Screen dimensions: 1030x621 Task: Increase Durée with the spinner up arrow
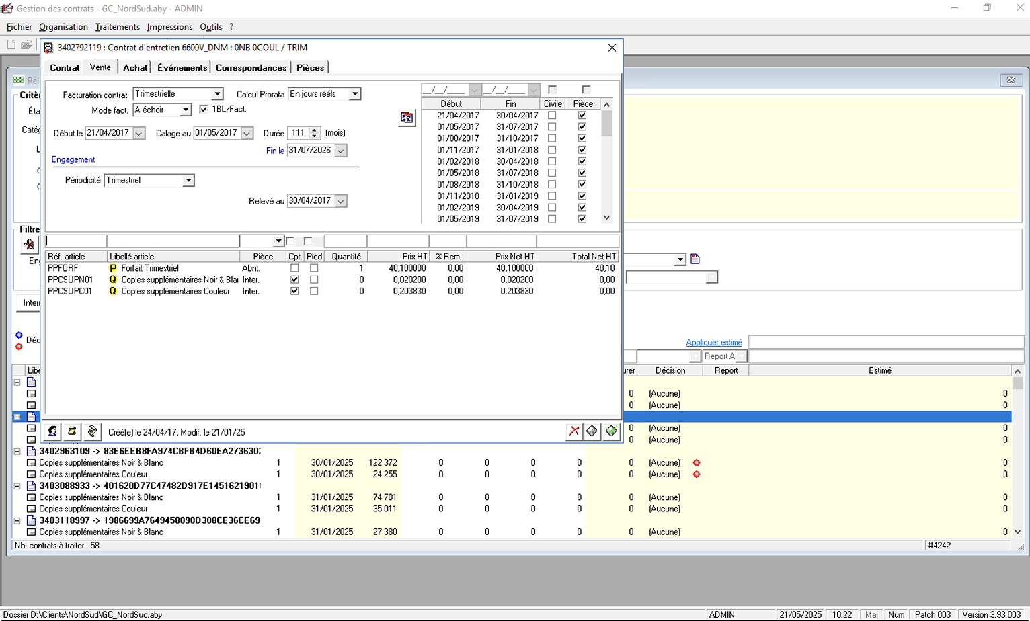click(314, 130)
